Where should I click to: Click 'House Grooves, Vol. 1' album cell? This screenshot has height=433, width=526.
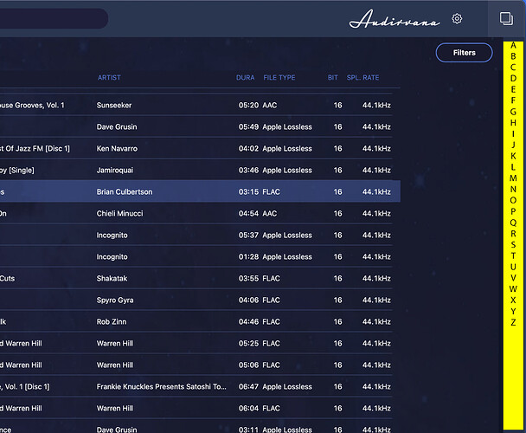pyautogui.click(x=32, y=105)
